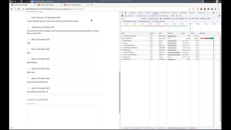Viewport: 231px width, 130px height.
Task: Open network search magnifier icon
Action: pyautogui.click(x=132, y=16)
